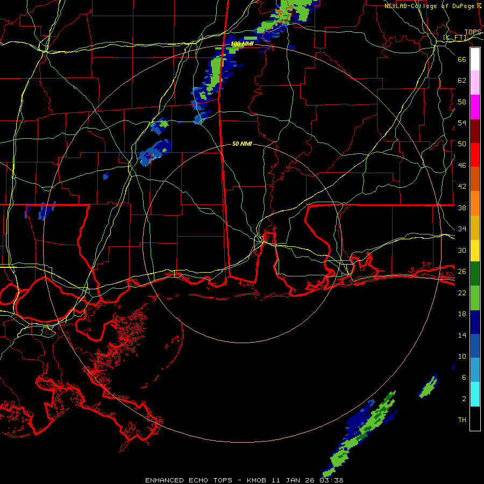Click the "03:38" timestamp in the caption
This screenshot has height=484, width=484.
pyautogui.click(x=331, y=480)
